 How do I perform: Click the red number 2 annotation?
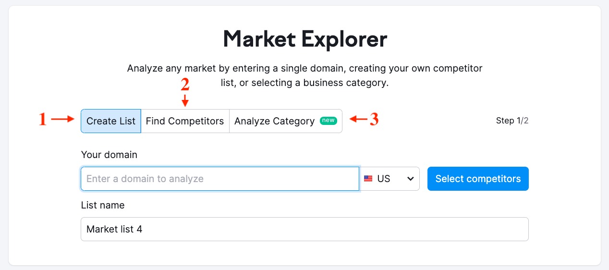(185, 85)
